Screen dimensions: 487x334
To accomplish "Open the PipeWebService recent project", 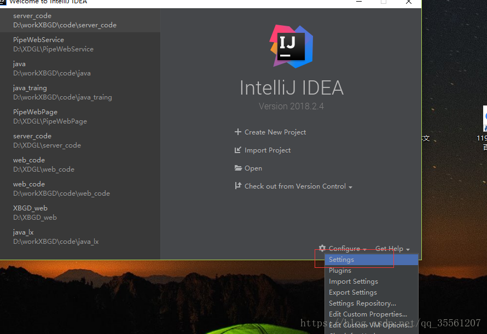I will 80,44.
